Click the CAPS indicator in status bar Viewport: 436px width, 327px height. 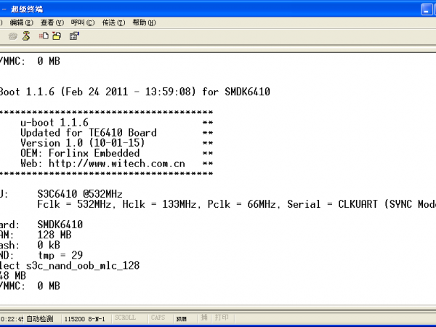coord(158,318)
